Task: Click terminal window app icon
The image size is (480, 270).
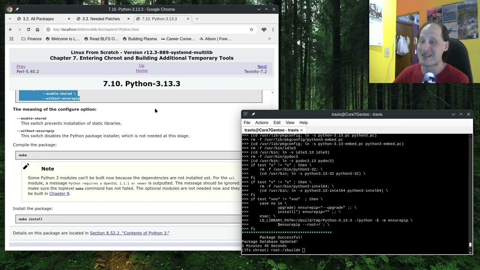Action: click(246, 114)
